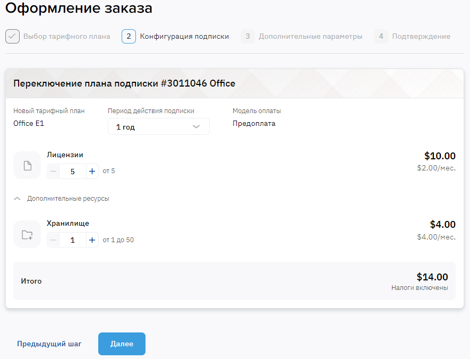This screenshot has width=470, height=359.
Task: Click the 'Лицензии' label
Action: (x=65, y=155)
